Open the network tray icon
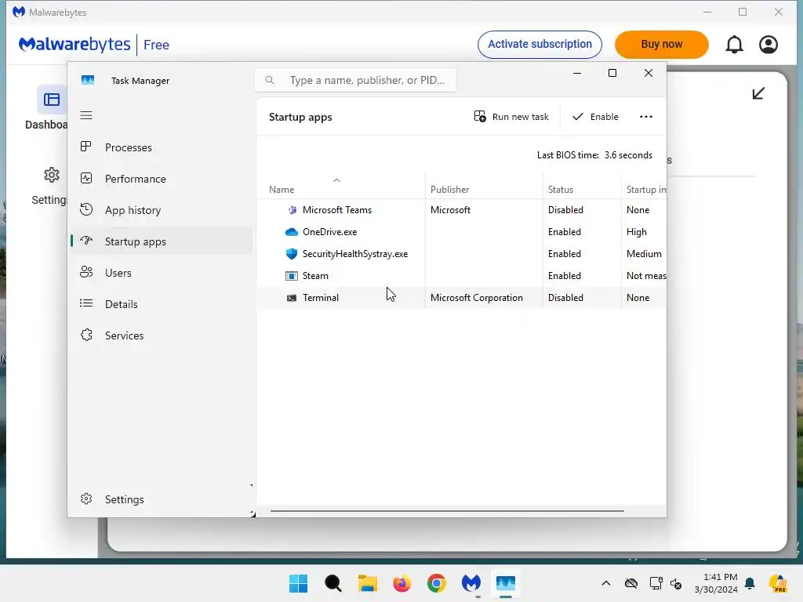The image size is (803, 602). 656,583
